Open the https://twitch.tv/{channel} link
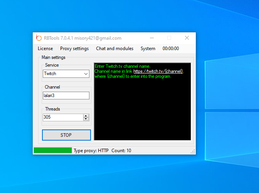 pyautogui.click(x=158, y=71)
